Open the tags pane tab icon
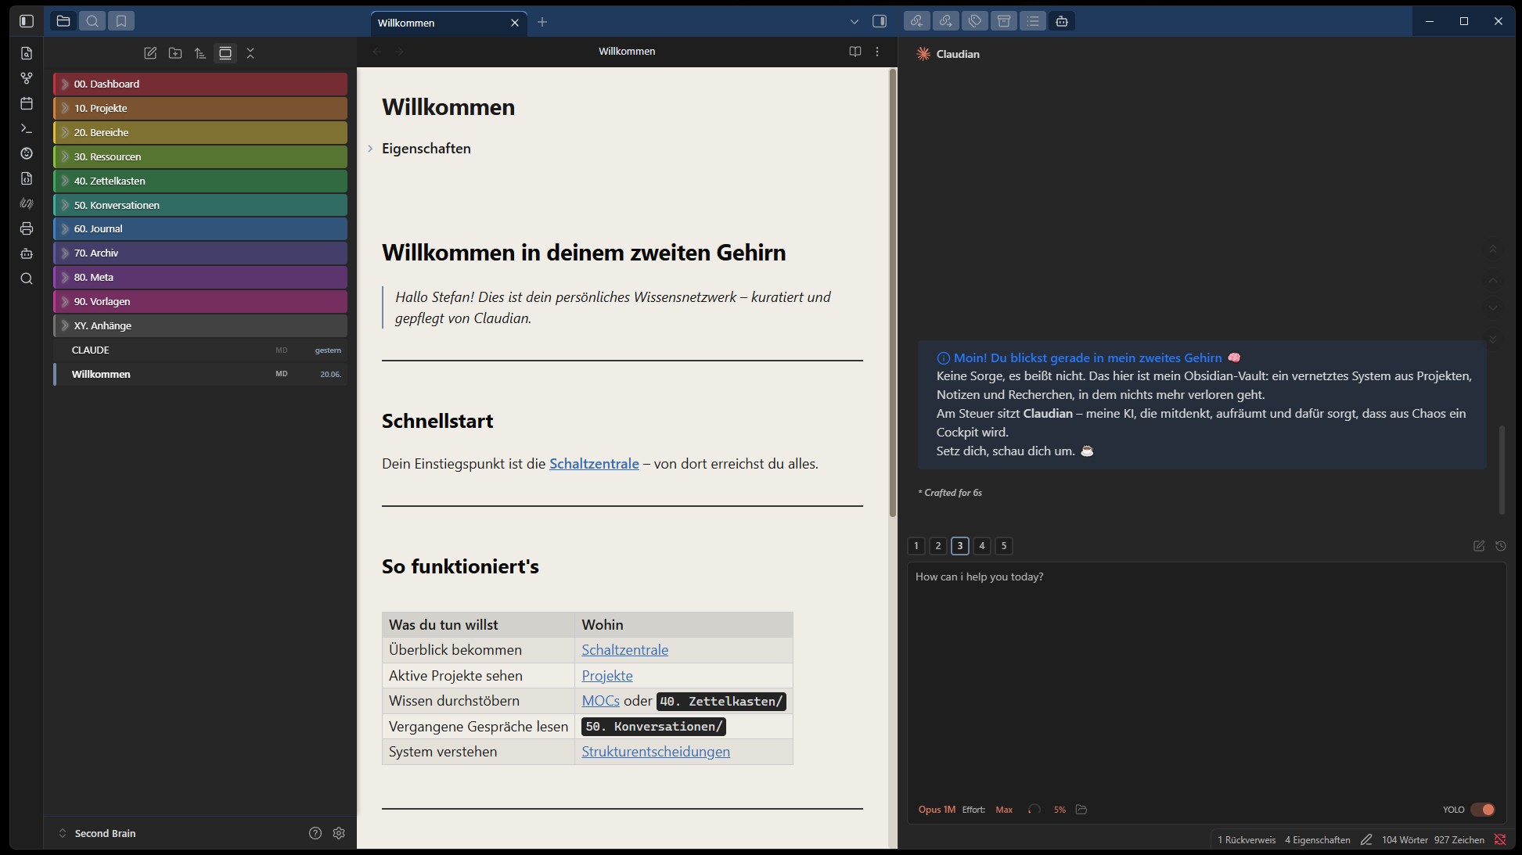1522x855 pixels. click(x=975, y=21)
